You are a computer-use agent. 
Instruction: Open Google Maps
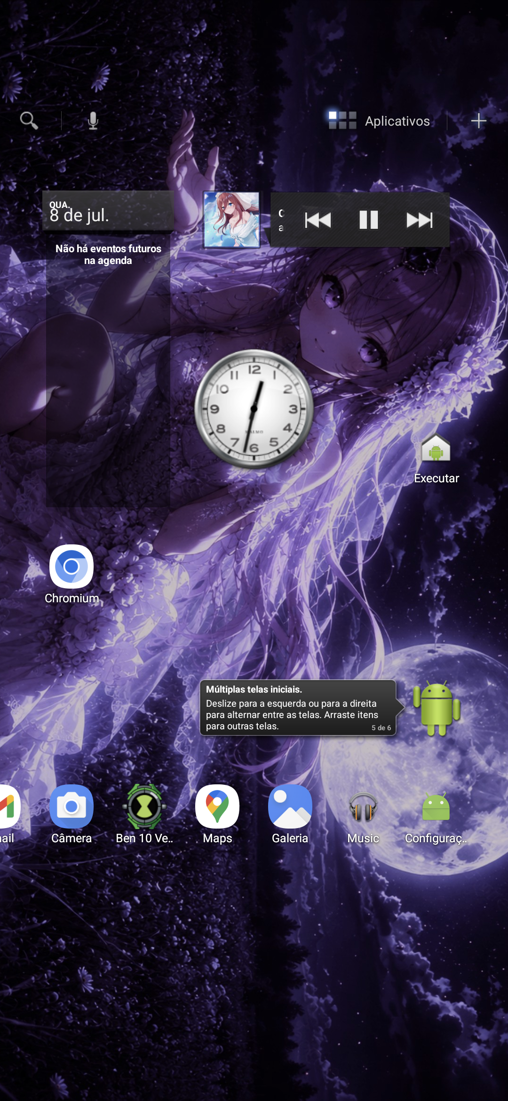click(x=217, y=814)
